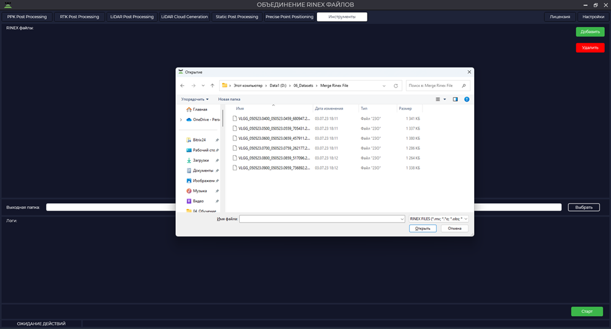Open Загрузки folder in sidebar
Image resolution: width=611 pixels, height=329 pixels.
198,160
